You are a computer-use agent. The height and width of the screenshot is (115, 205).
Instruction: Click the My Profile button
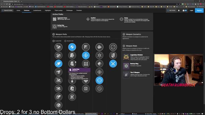tap(171, 11)
